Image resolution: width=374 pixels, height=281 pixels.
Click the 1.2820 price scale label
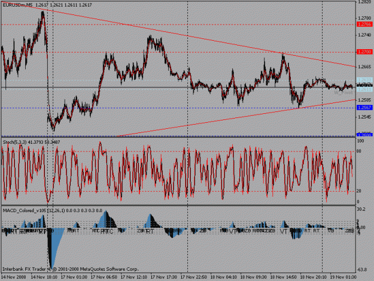(364, 2)
